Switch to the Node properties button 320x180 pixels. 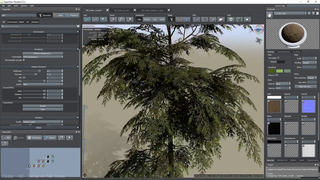[58, 15]
